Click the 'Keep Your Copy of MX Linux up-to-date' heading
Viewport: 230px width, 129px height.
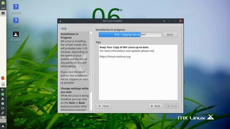coord(124,47)
